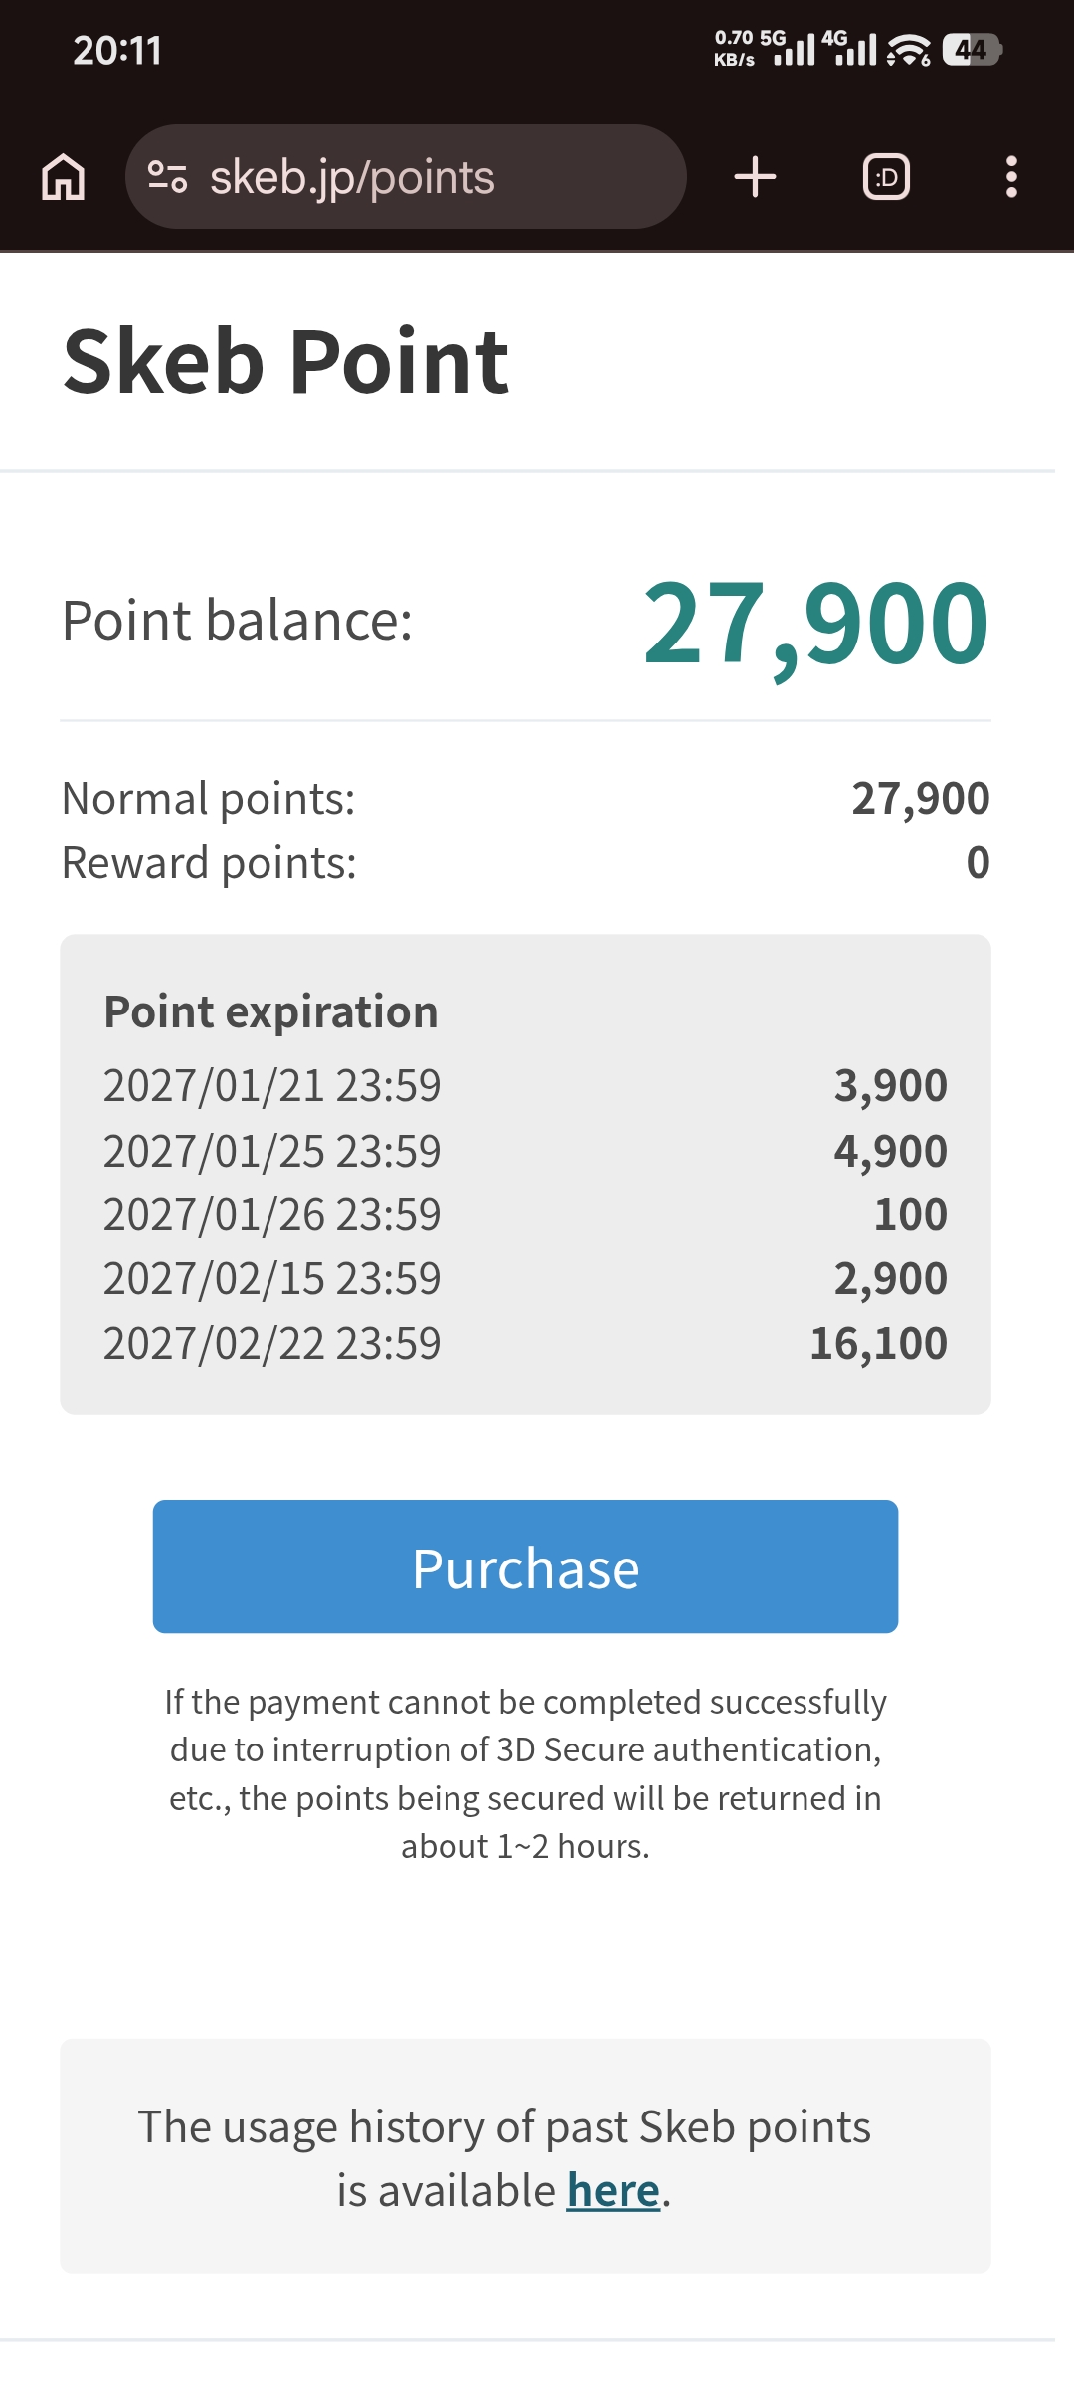
Task: Tap the Reward points row
Action: coord(525,862)
